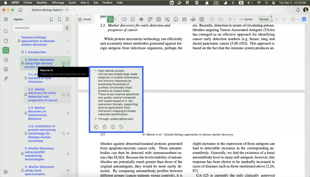Image resolution: width=310 pixels, height=177 pixels.
Task: Click the grid of fields icon
Action: click(x=221, y=19)
